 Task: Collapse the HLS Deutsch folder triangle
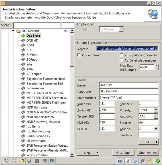pyautogui.click(x=13, y=31)
